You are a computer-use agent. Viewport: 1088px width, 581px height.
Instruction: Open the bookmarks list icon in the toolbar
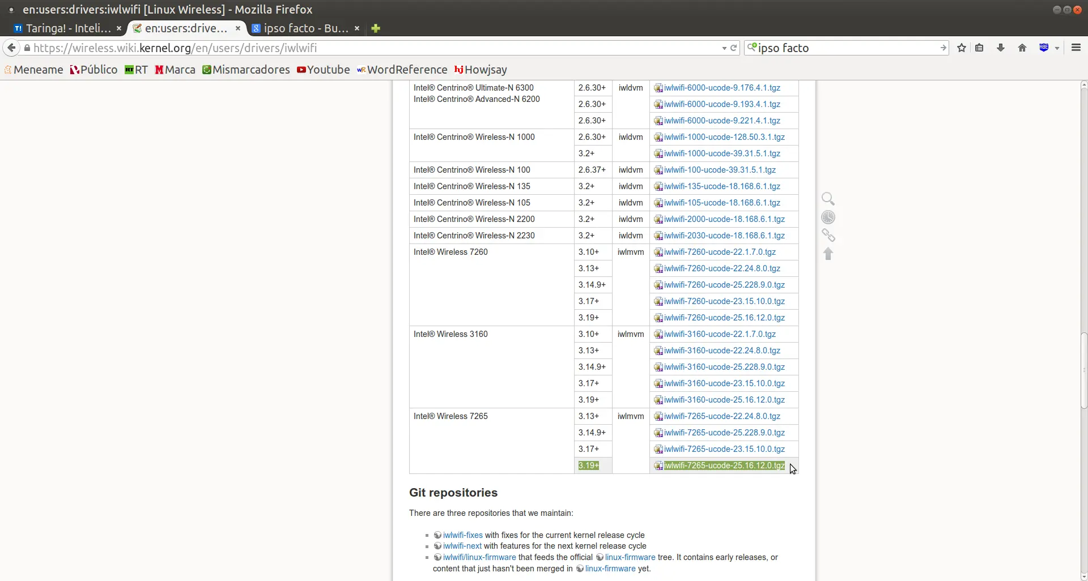click(x=979, y=48)
